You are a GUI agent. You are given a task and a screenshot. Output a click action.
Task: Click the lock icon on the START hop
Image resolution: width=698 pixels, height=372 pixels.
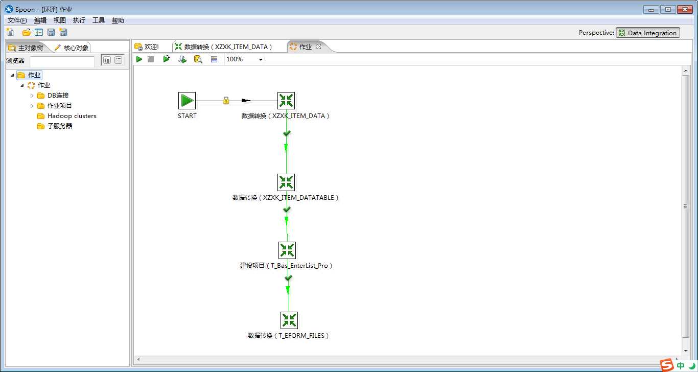coord(226,101)
